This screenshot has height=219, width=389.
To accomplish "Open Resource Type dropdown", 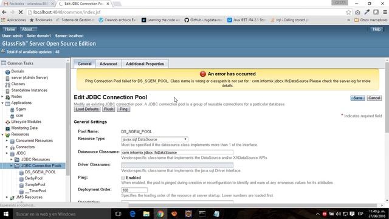I will pos(154,139).
